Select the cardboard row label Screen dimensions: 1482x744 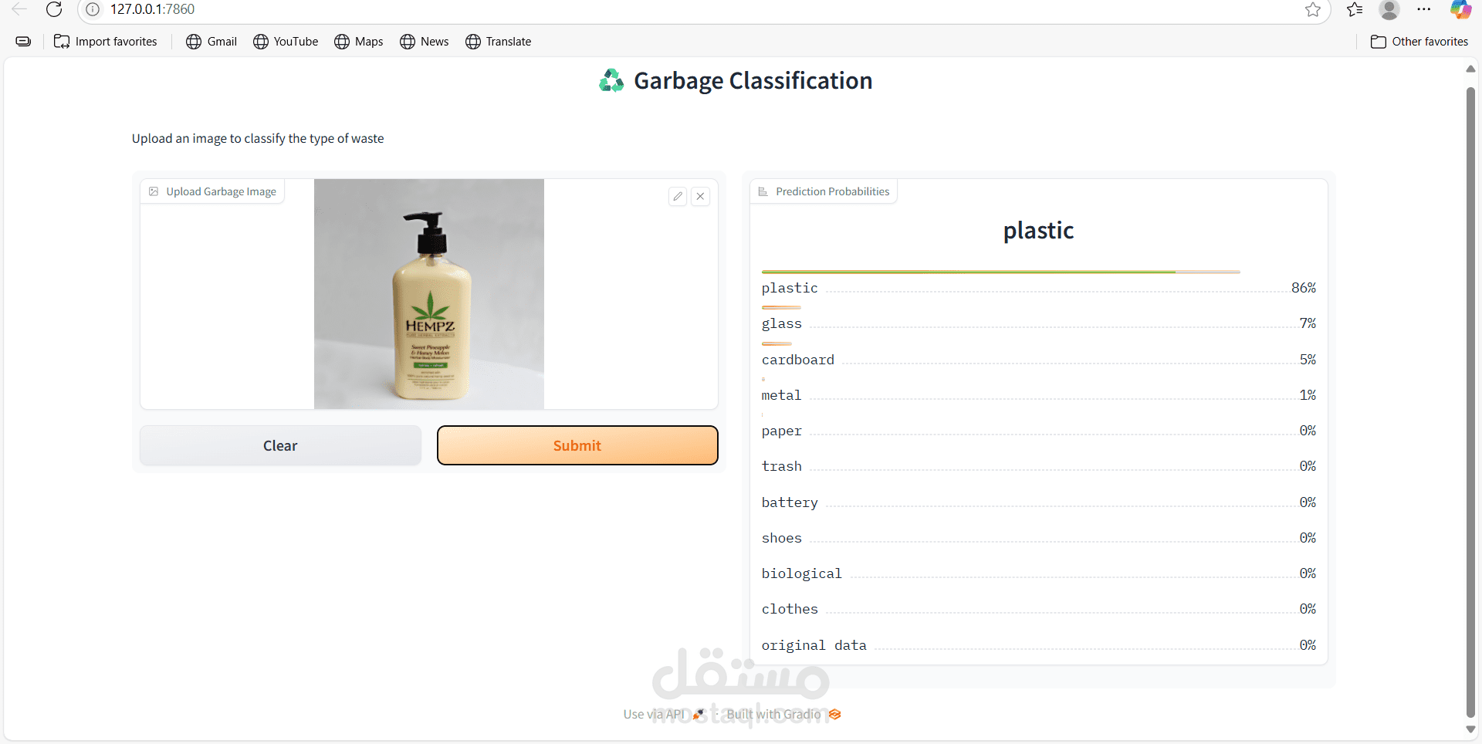[x=798, y=360]
